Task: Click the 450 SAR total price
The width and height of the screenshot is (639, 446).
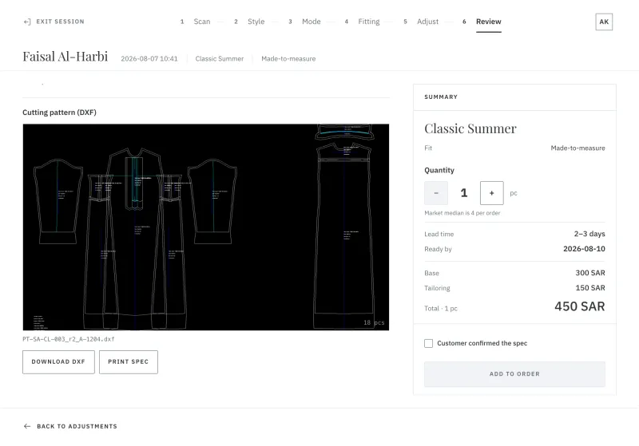Action: point(580,306)
